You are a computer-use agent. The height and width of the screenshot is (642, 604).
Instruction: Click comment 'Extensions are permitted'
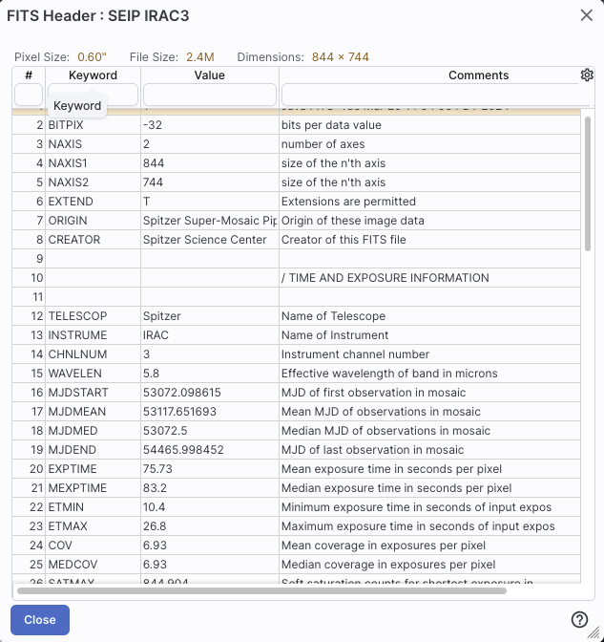348,202
